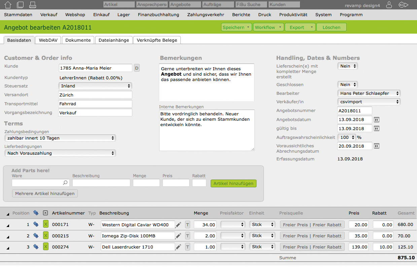This screenshot has height=267, width=417.
Task: Click the Menge field of Iomega Zip-Disk
Action: click(x=205, y=236)
